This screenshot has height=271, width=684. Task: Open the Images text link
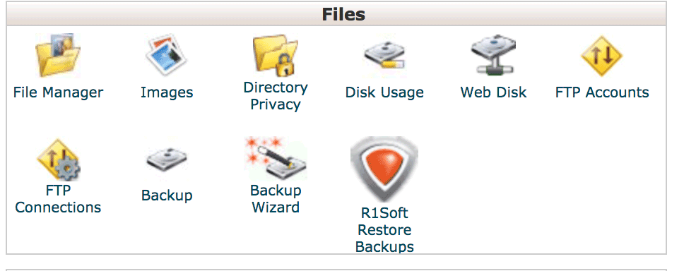(167, 92)
